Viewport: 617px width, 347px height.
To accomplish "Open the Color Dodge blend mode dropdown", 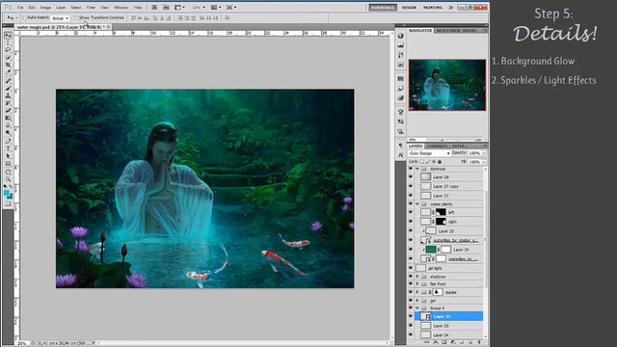I will [x=429, y=153].
